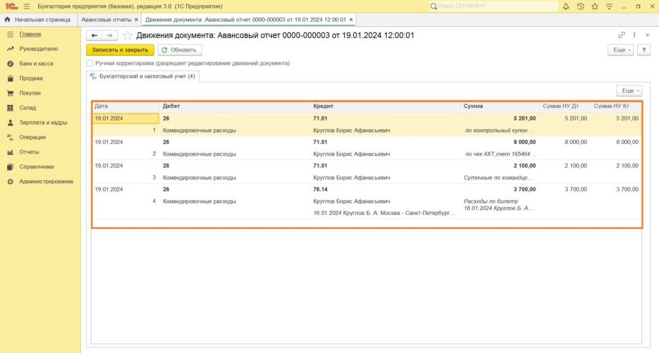
Task: Expand the Еще dropdown beside help button
Action: (620, 50)
